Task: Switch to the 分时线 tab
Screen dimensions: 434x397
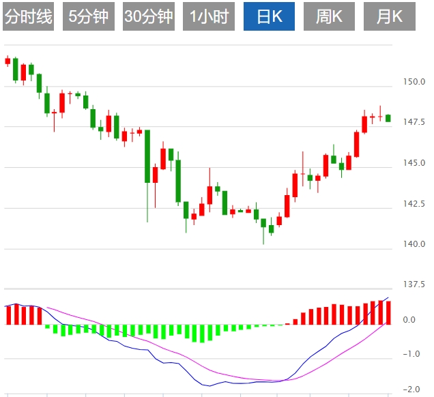Action: click(x=28, y=17)
